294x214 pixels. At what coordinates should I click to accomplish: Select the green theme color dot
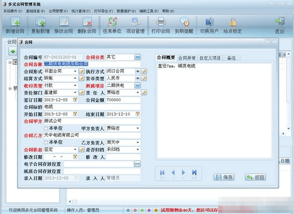(142, 211)
